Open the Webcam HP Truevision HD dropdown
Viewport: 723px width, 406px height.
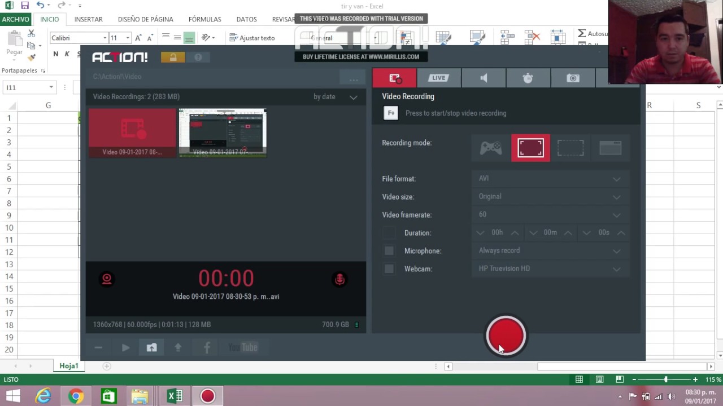550,269
